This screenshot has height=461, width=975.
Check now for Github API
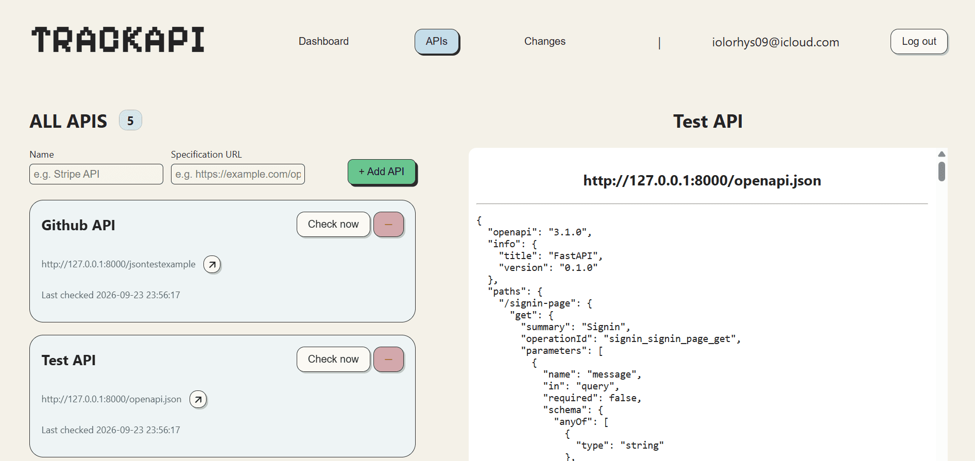[x=333, y=225]
